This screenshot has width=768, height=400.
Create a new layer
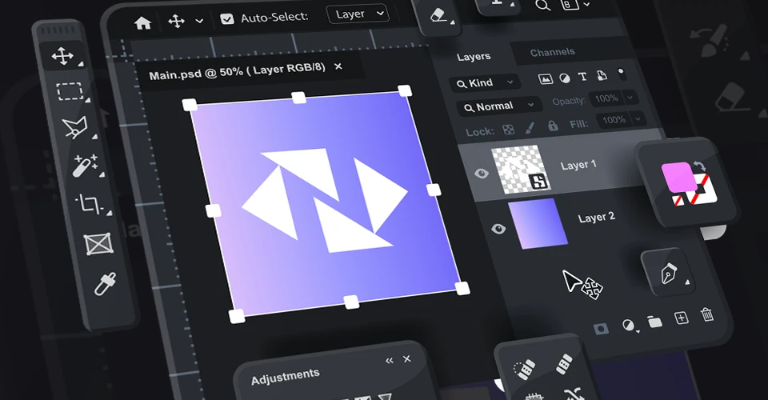pyautogui.click(x=682, y=318)
